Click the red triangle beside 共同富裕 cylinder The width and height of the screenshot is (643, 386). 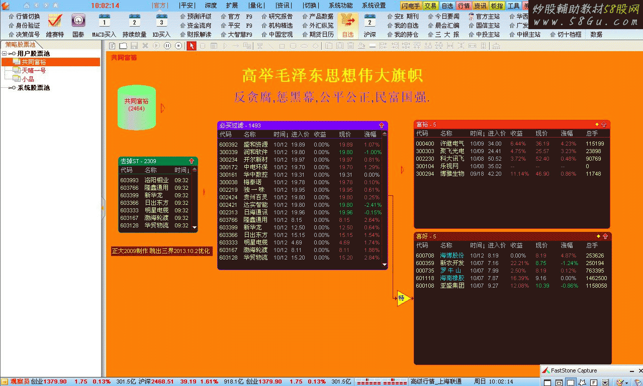(162, 108)
